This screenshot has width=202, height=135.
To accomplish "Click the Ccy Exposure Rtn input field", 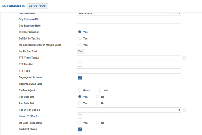I will tap(129, 19).
